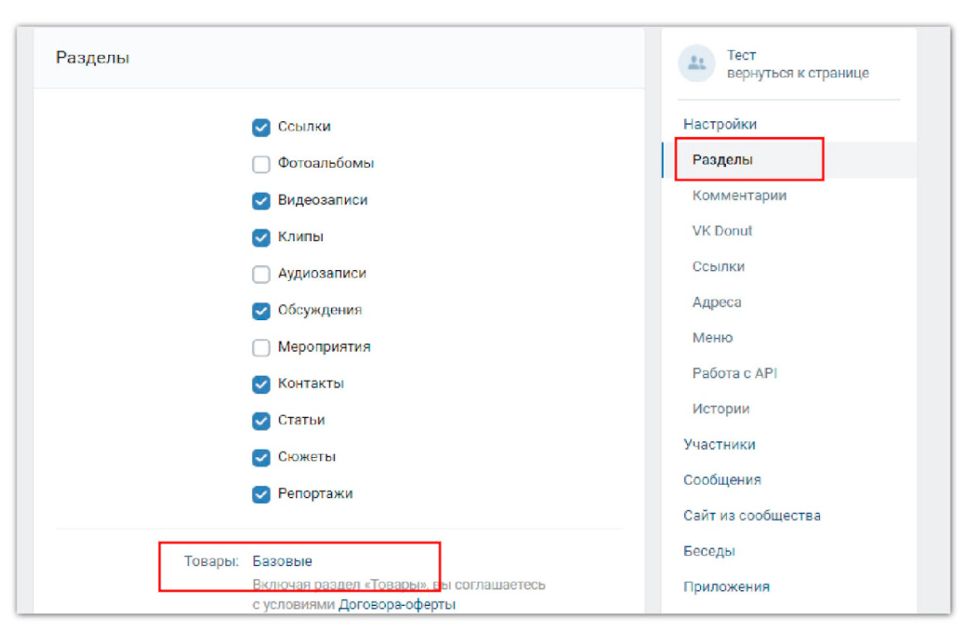Toggle the Обсуждения checkbox off
The height and width of the screenshot is (640, 968).
[261, 310]
